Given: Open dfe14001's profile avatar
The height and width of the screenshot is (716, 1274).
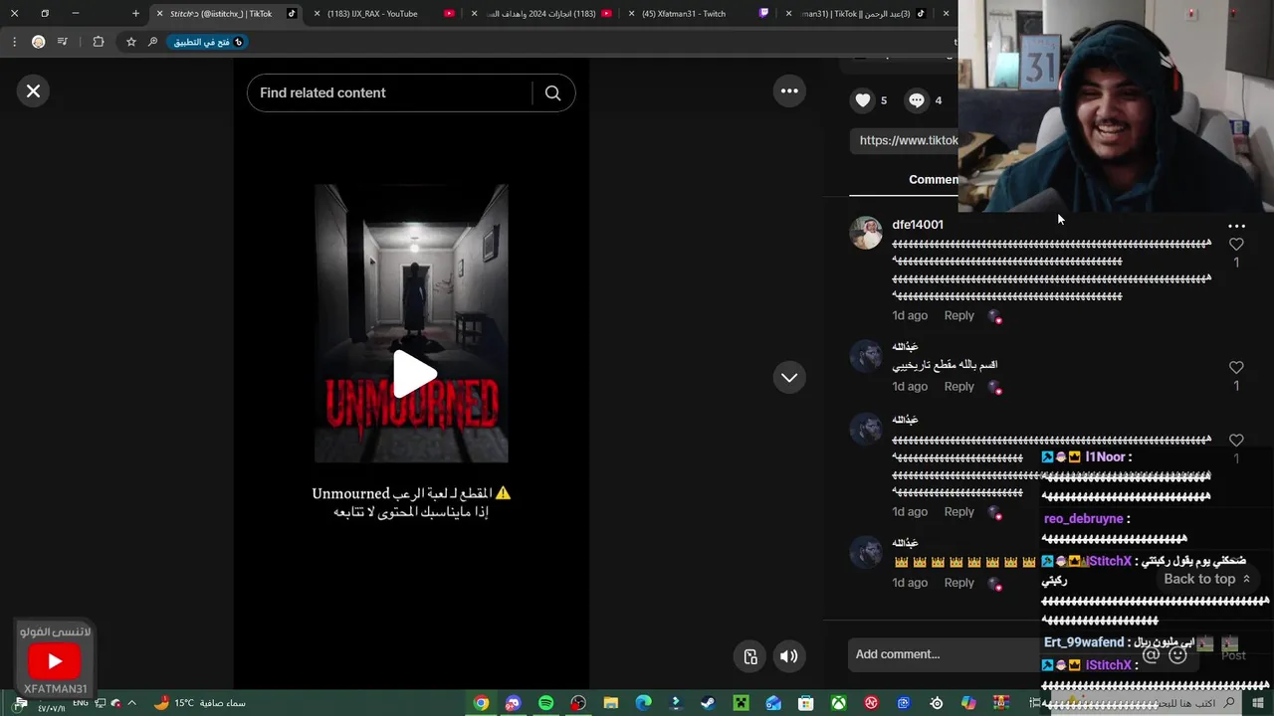Looking at the screenshot, I should [866, 233].
